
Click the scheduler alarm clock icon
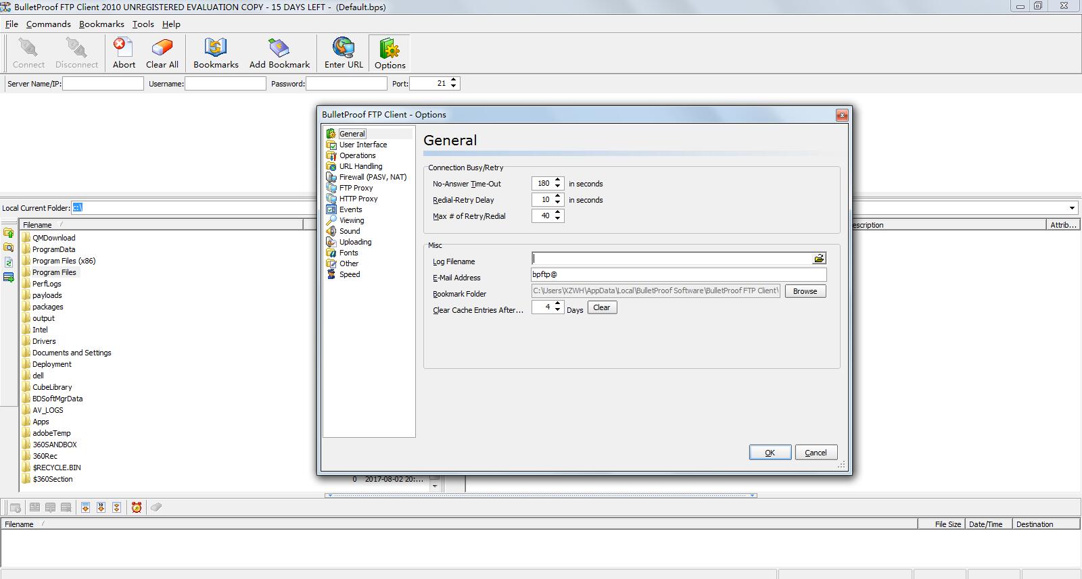137,507
